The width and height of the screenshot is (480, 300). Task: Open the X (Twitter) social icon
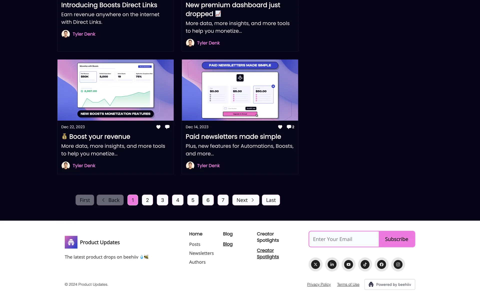coord(315,264)
